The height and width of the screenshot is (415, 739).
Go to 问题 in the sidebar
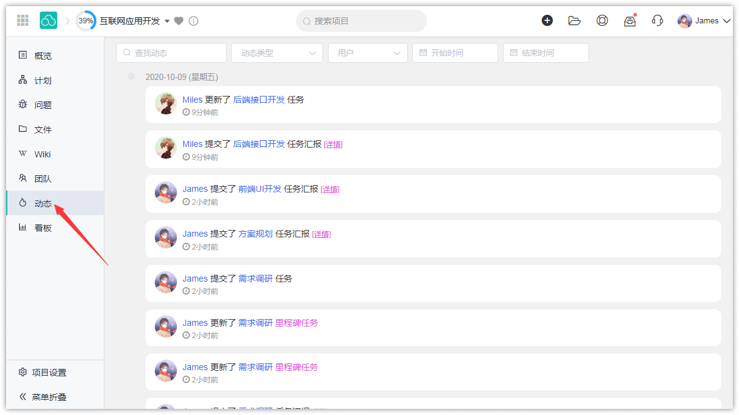(55, 105)
